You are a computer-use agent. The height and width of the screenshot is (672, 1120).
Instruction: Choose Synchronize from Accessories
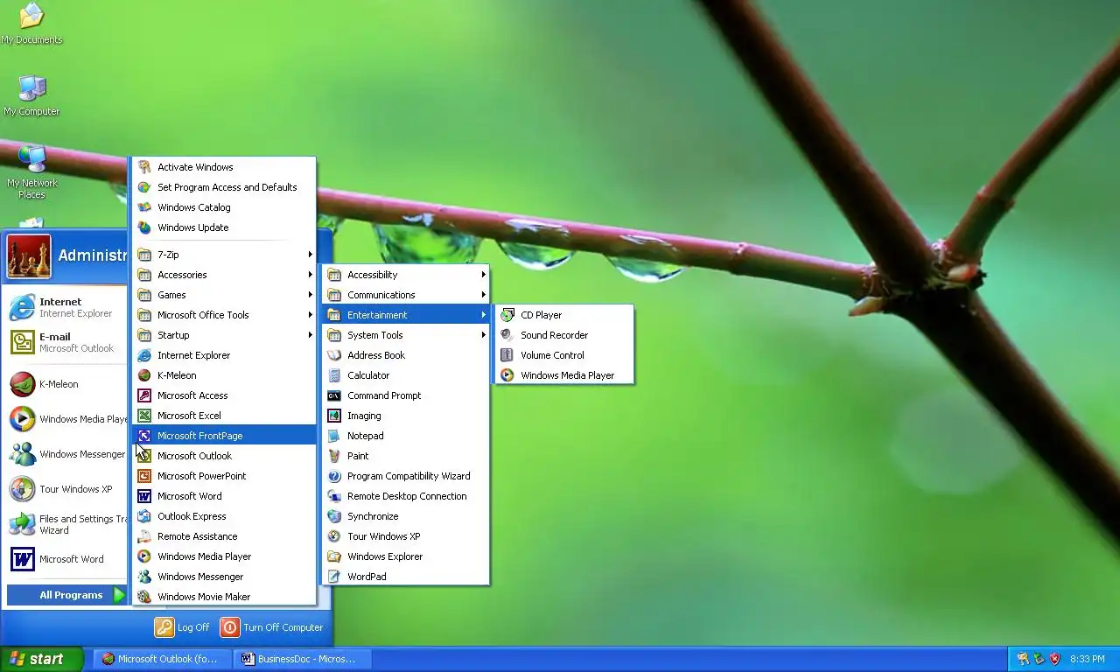pyautogui.click(x=405, y=516)
